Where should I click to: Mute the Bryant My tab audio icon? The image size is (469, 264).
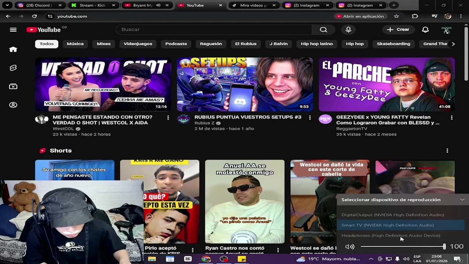pyautogui.click(x=158, y=5)
